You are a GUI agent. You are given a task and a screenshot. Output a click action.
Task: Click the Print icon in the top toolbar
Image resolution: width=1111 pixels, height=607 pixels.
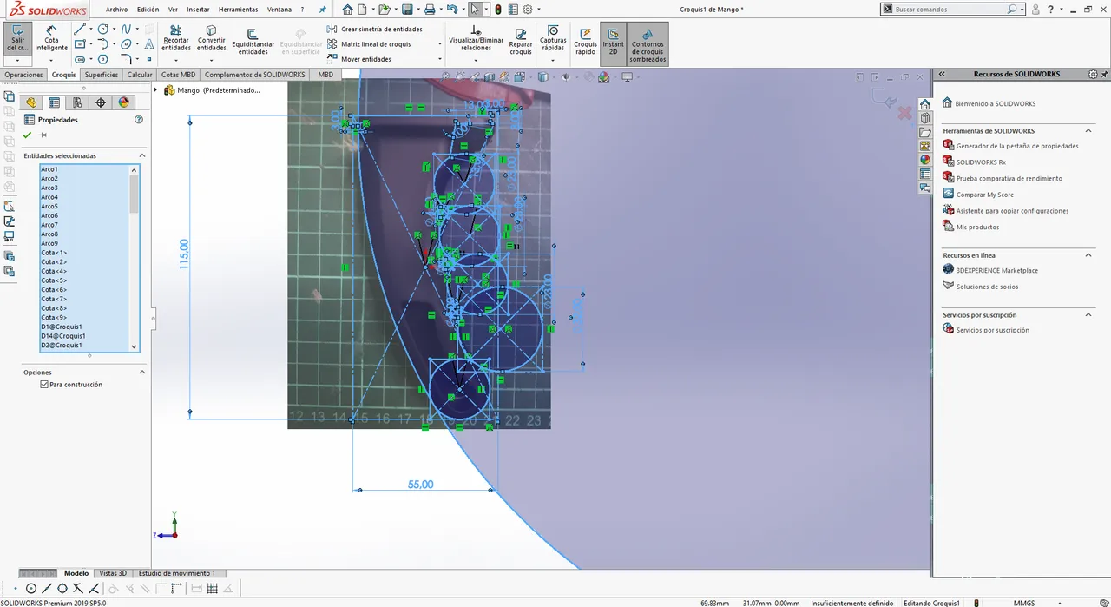click(x=429, y=10)
